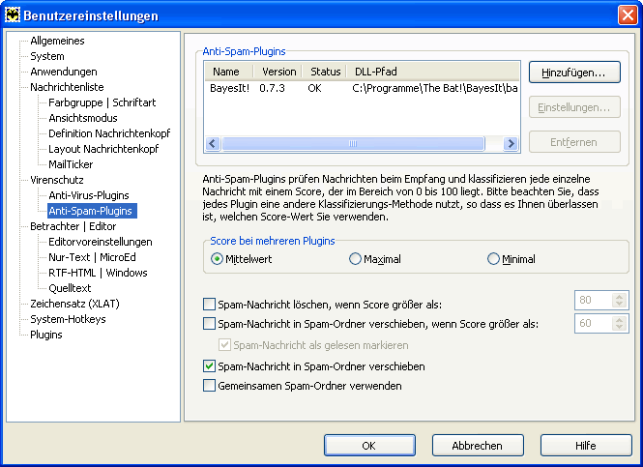Viewport: 643px width, 467px height.
Task: Select Plugins in the tree
Action: pos(46,335)
